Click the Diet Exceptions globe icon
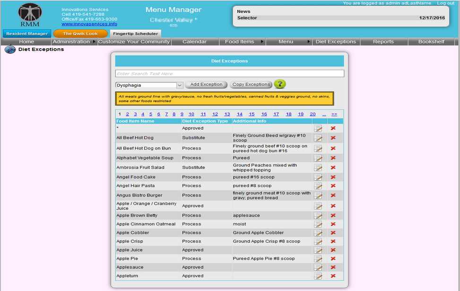Screen dimensions: 460x291 10,49
